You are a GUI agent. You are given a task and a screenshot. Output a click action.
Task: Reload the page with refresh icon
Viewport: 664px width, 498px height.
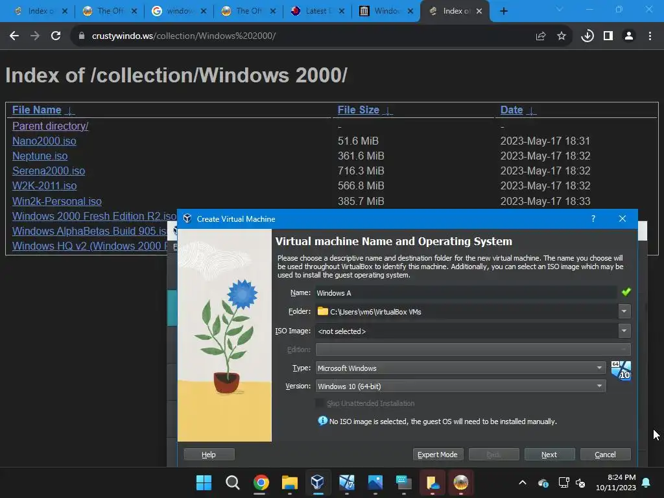56,36
